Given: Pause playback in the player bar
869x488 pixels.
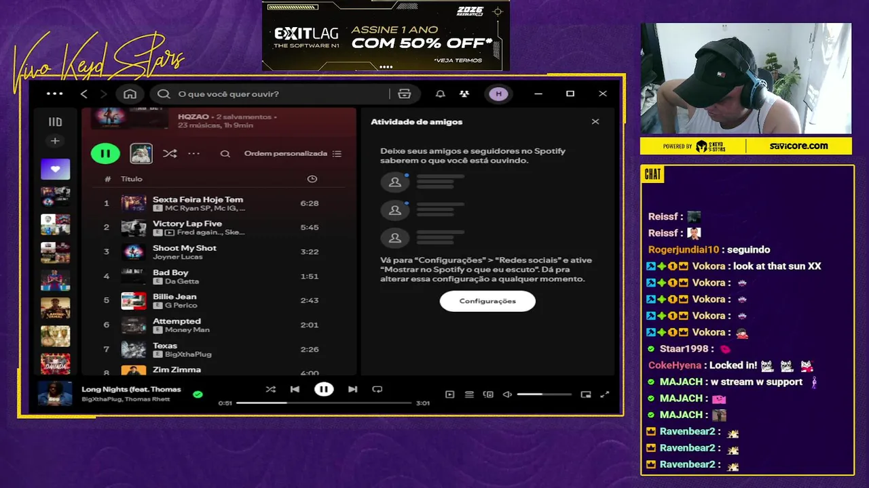Looking at the screenshot, I should point(324,389).
